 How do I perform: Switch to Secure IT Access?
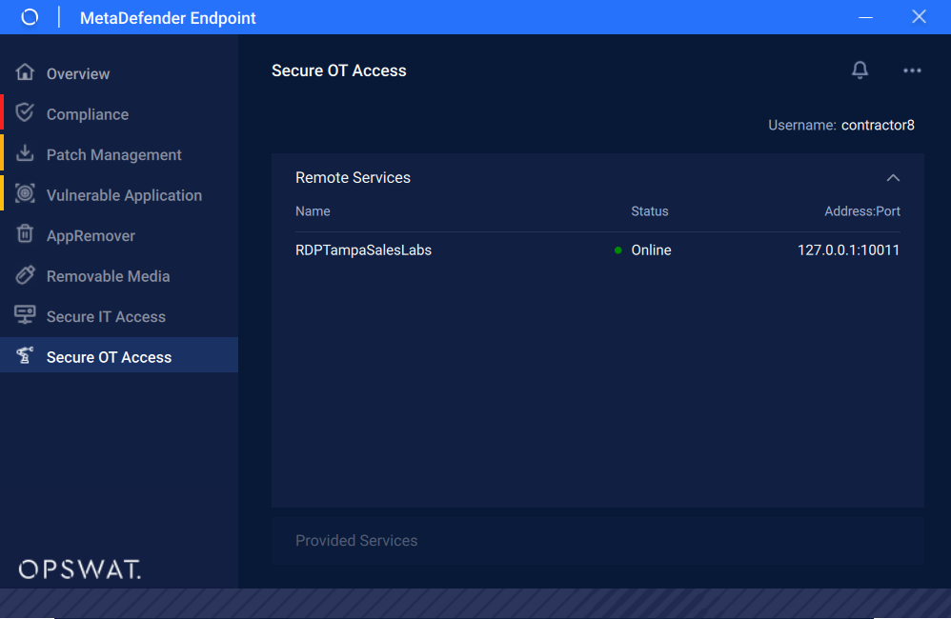pos(119,316)
